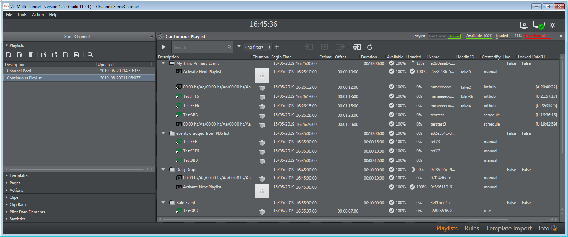
Task: Click the funnel filter icon
Action: click(x=239, y=47)
